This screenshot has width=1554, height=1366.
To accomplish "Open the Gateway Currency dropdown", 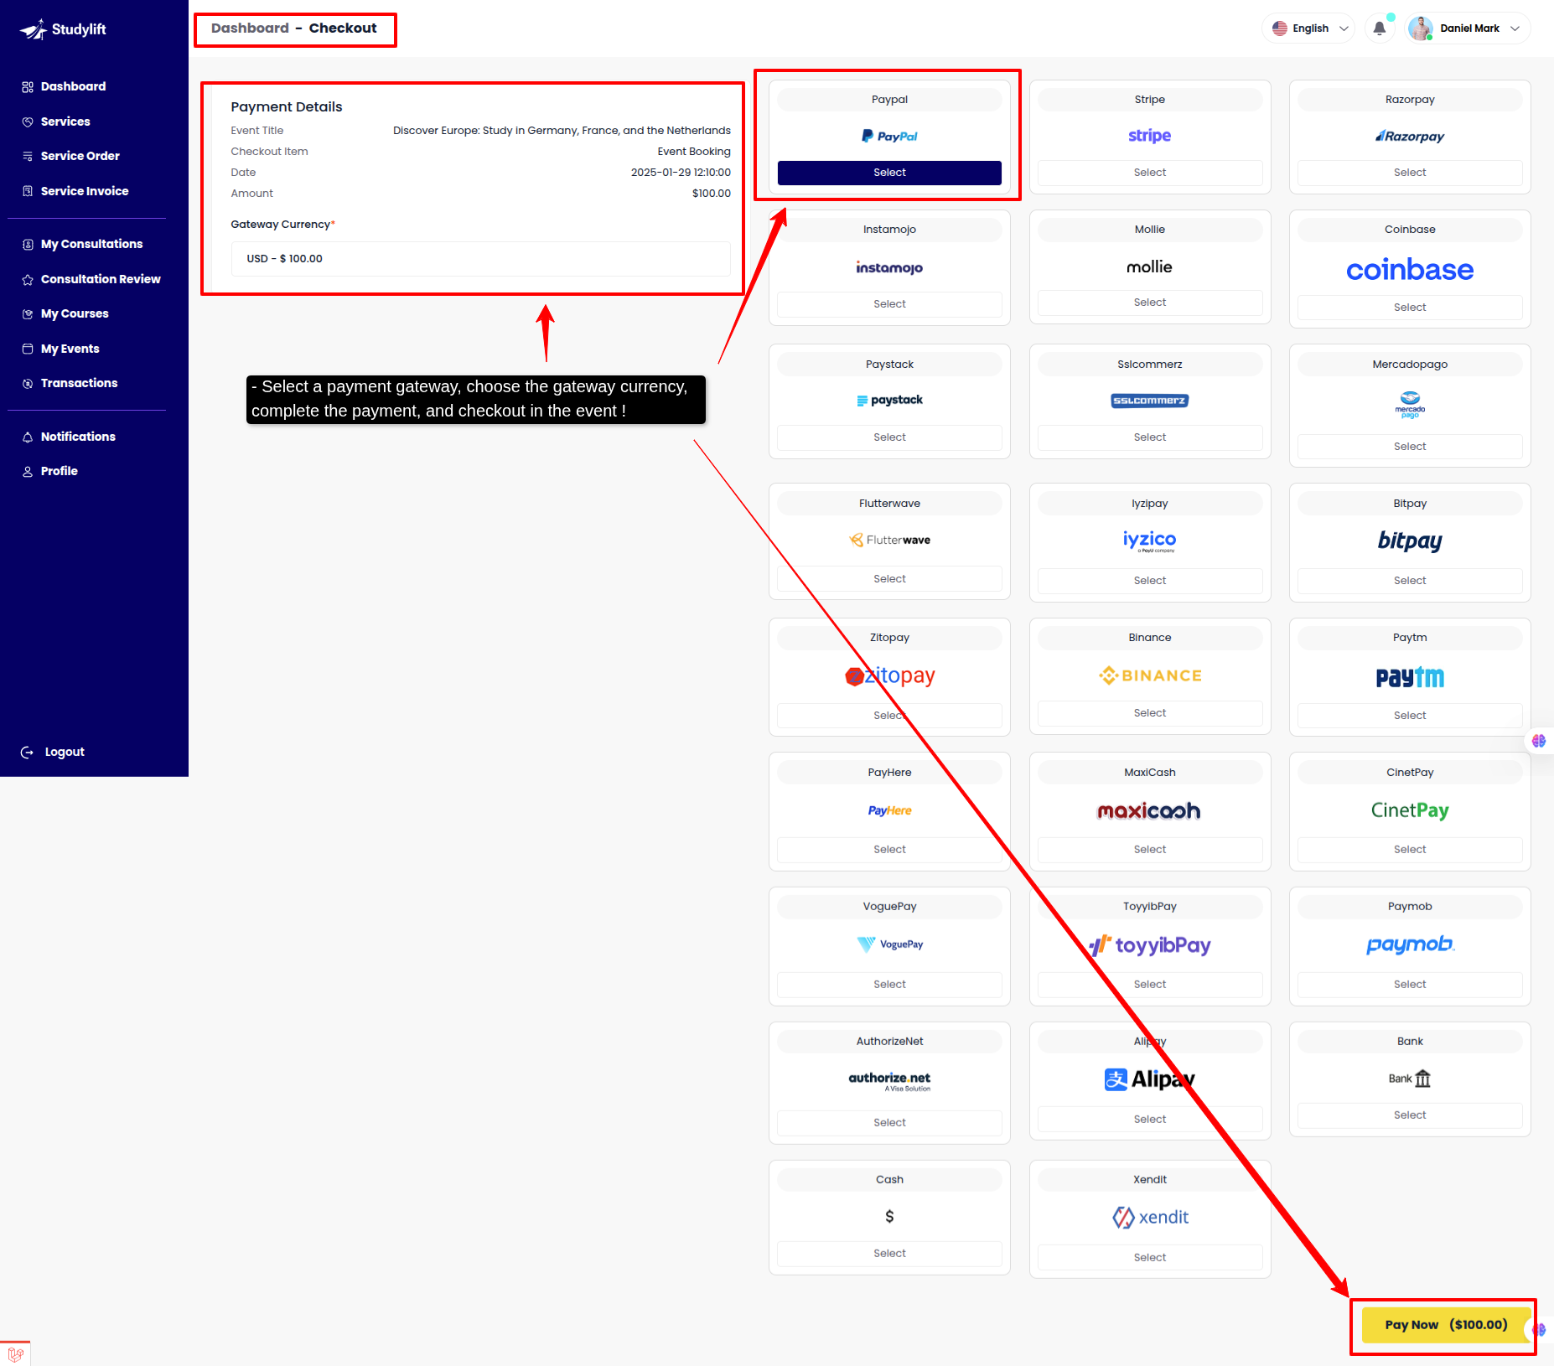I will tap(480, 259).
